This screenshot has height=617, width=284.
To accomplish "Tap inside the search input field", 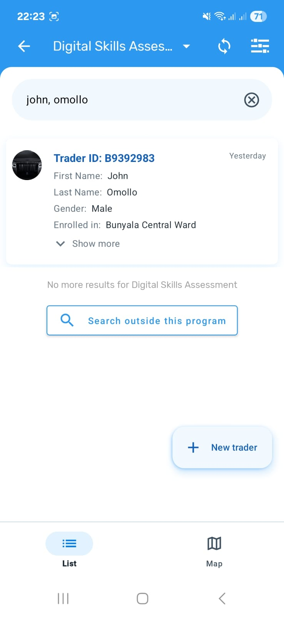I will pos(115,99).
